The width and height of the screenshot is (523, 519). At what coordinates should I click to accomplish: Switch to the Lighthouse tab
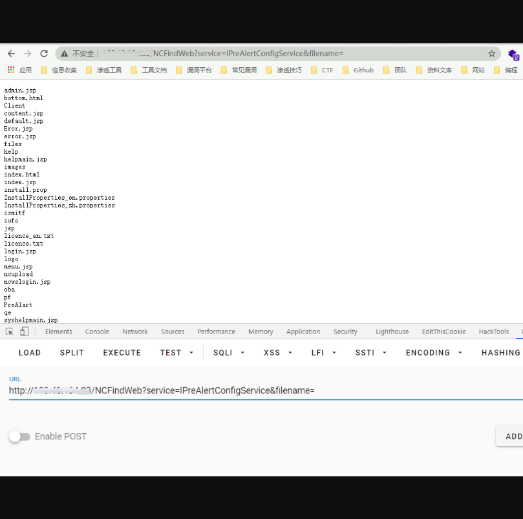(392, 332)
